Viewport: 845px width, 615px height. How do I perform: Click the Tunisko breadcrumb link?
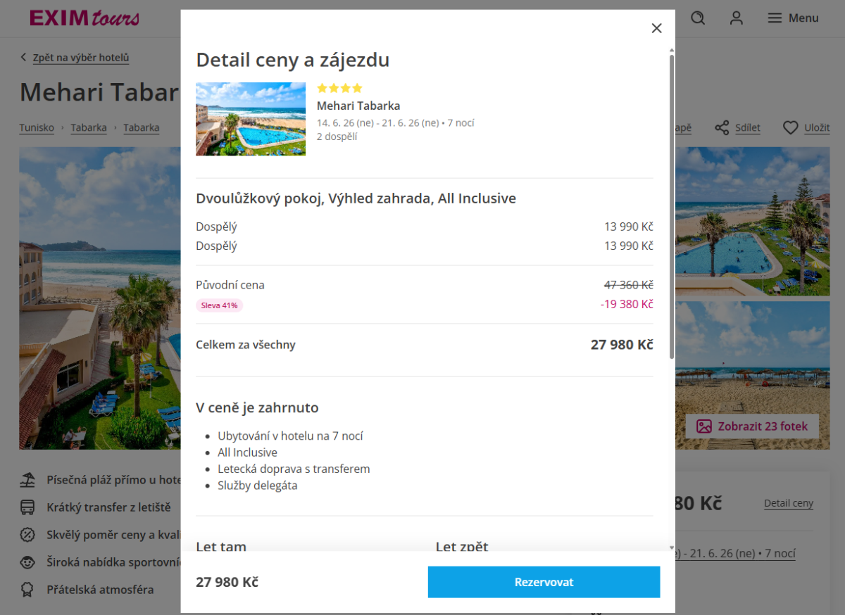[x=37, y=128]
